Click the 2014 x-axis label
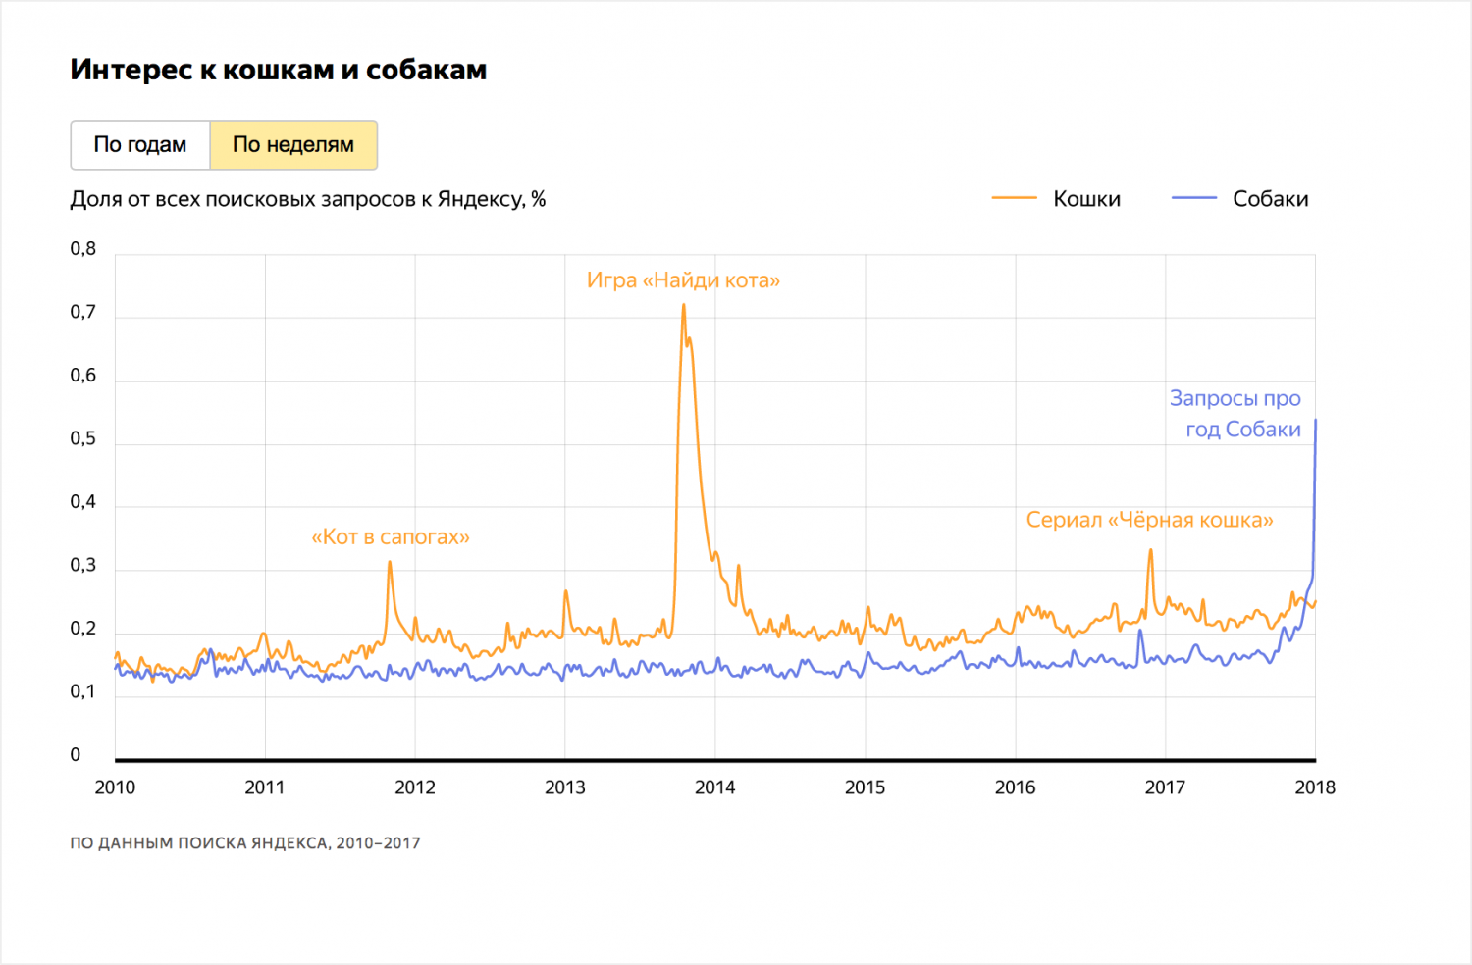 715,787
